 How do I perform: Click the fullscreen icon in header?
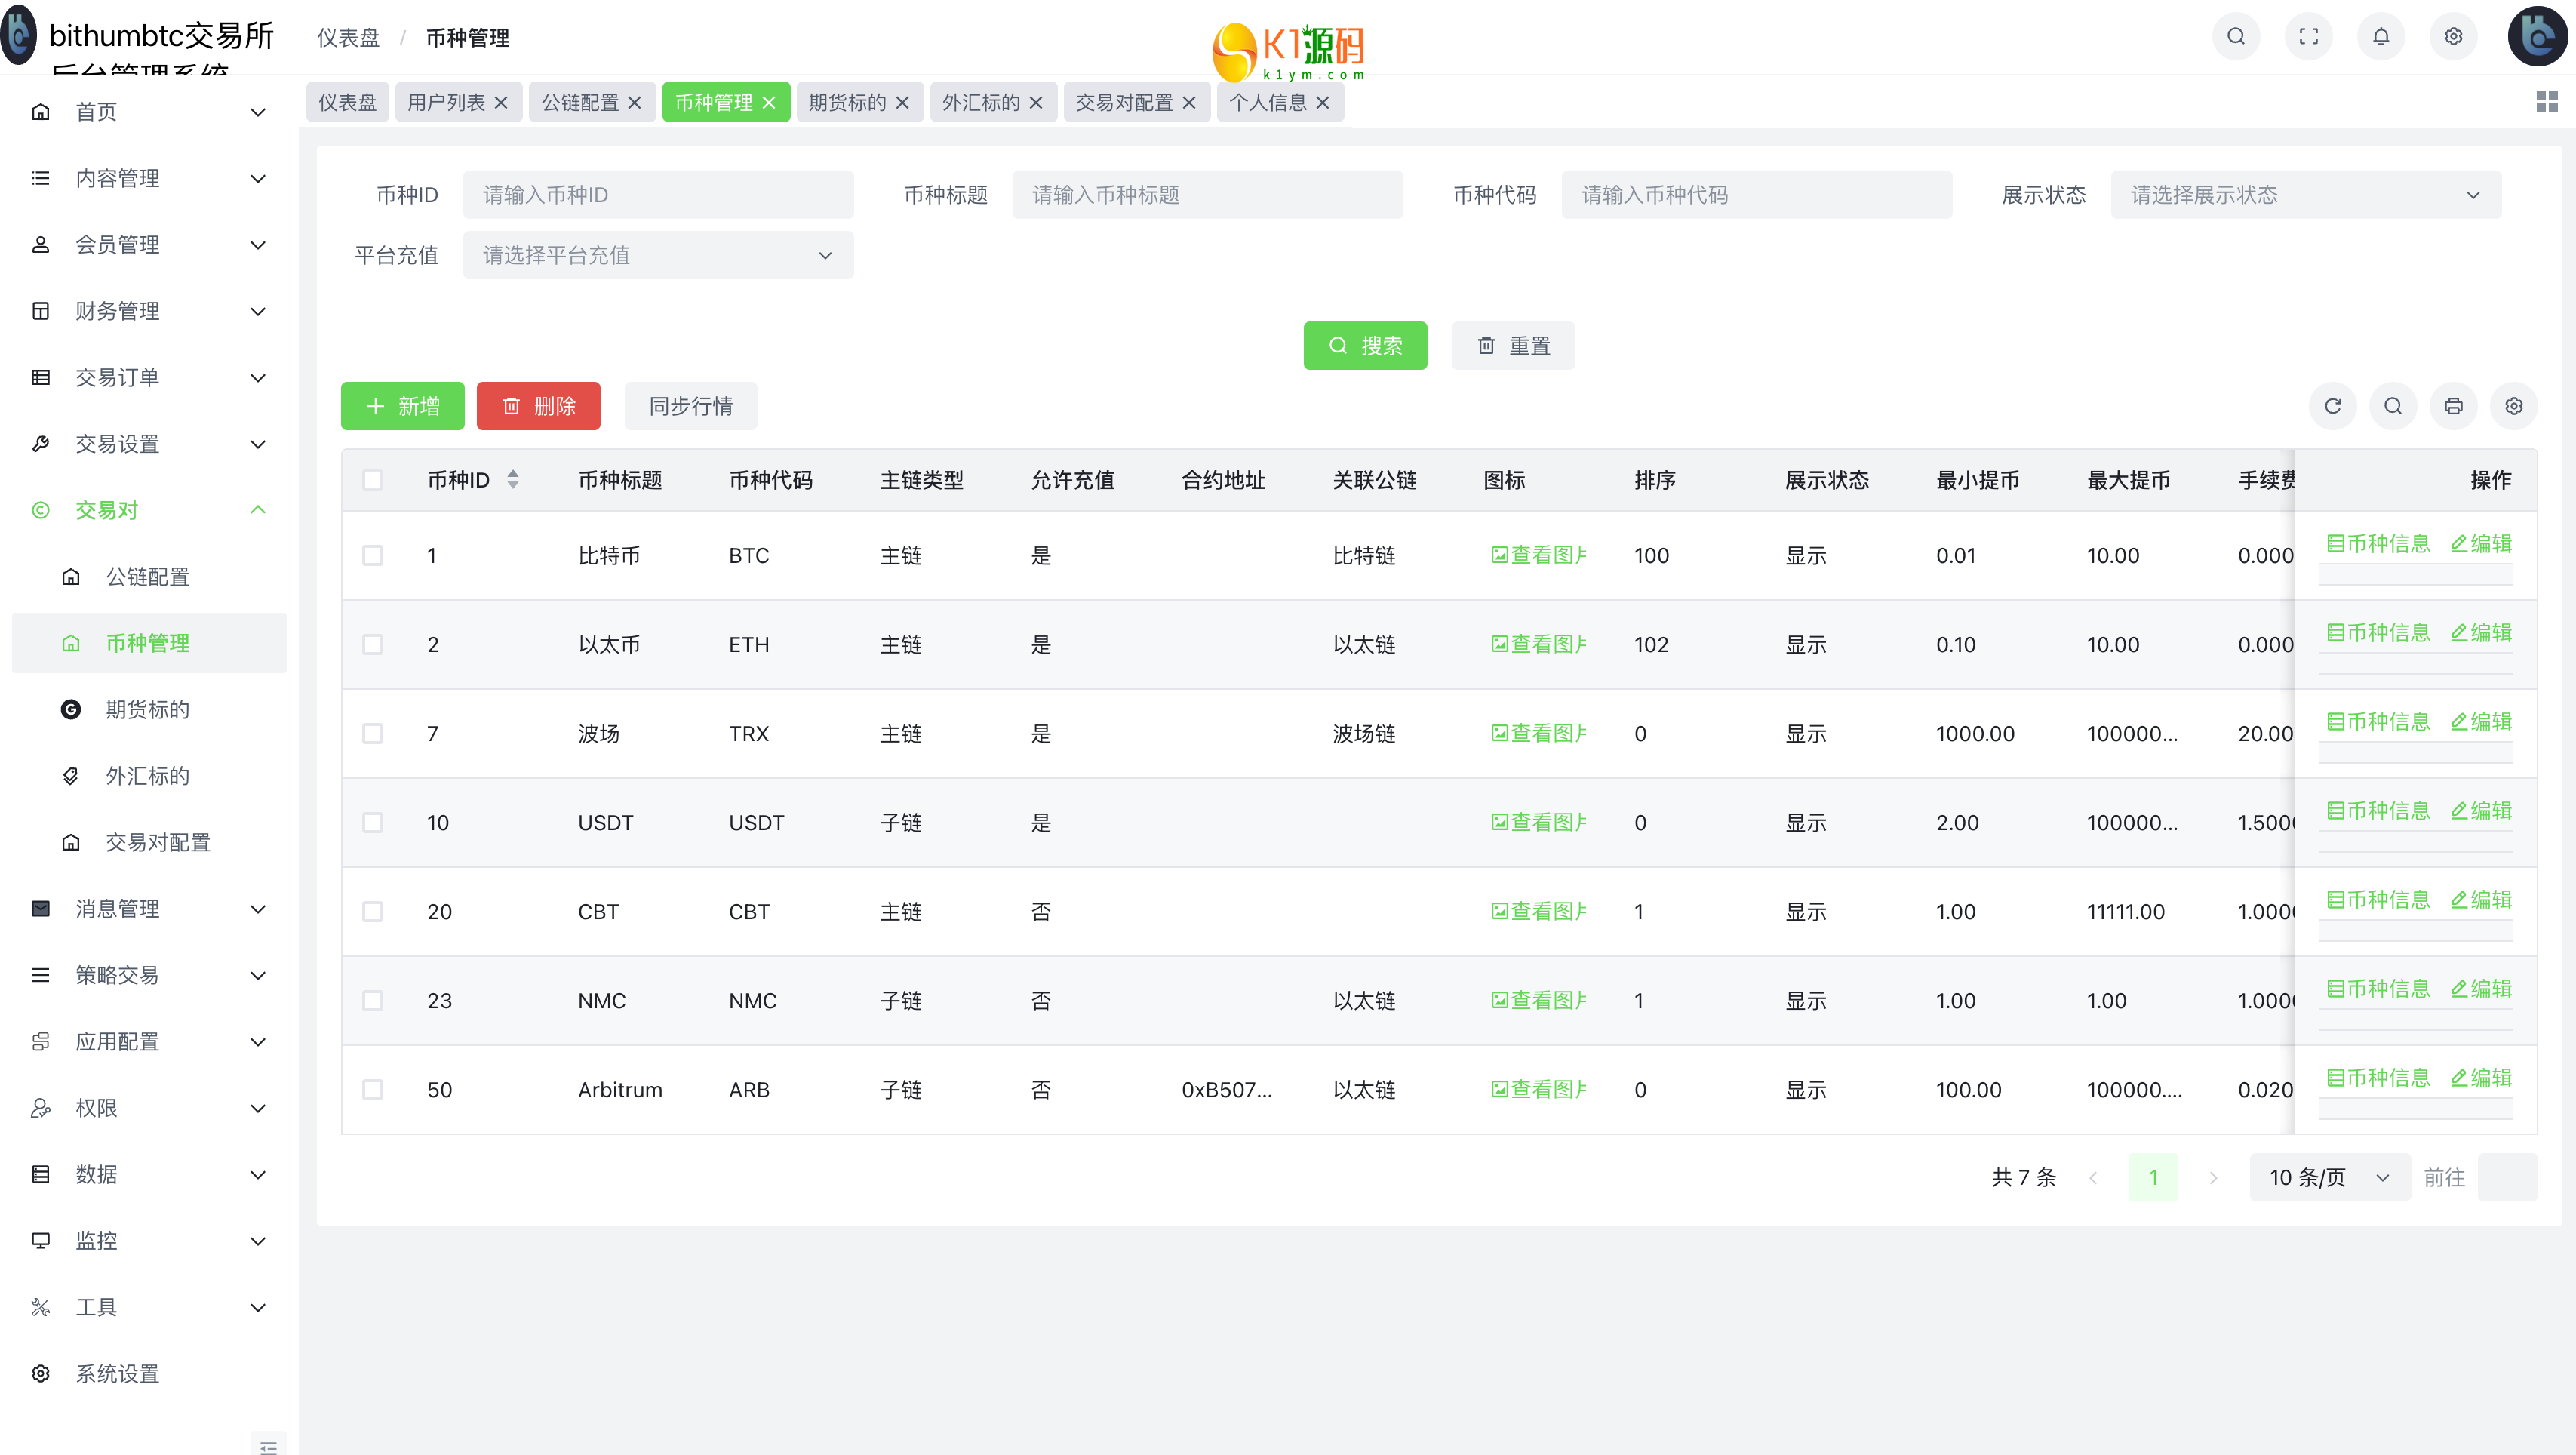(2308, 37)
